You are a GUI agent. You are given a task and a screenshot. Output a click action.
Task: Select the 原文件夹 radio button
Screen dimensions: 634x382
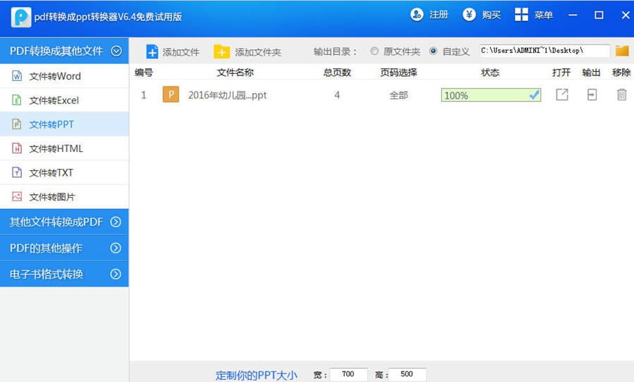[374, 51]
